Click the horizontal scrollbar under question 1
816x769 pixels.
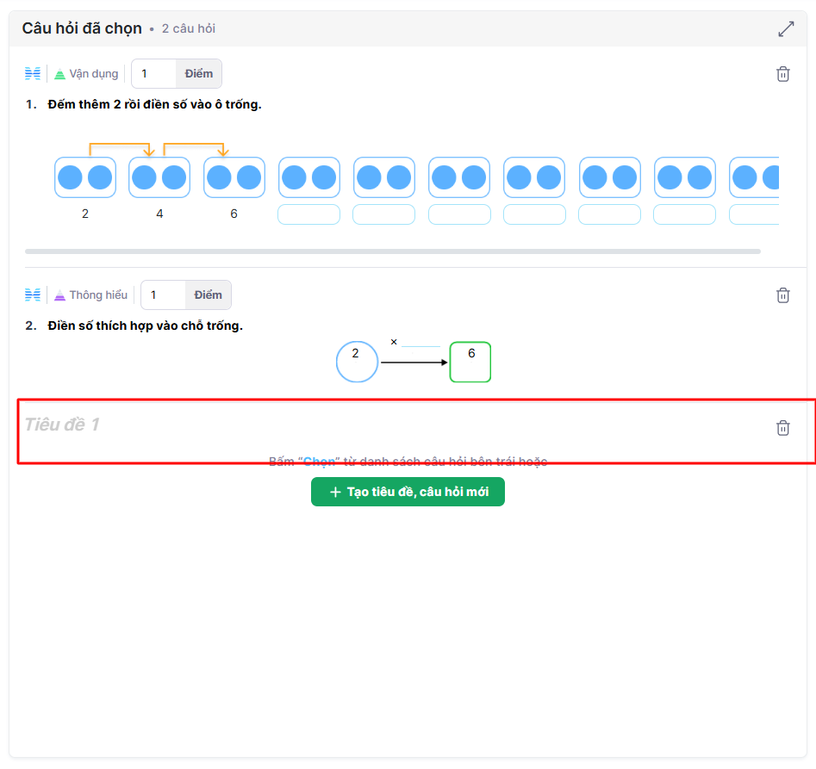[392, 251]
